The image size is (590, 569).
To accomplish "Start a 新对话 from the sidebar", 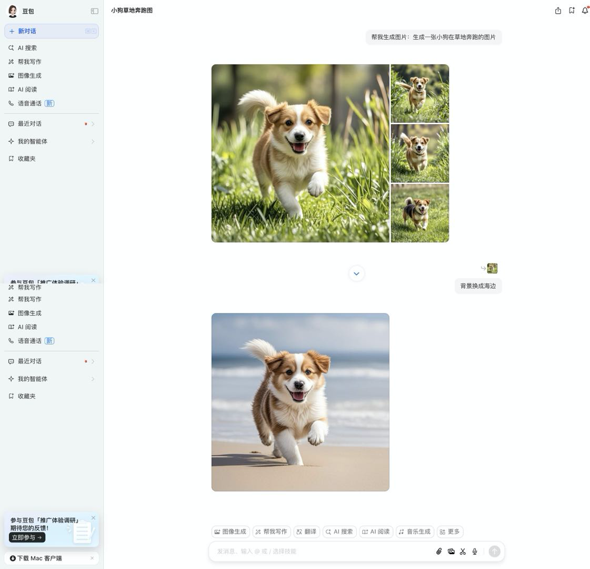I will point(51,31).
